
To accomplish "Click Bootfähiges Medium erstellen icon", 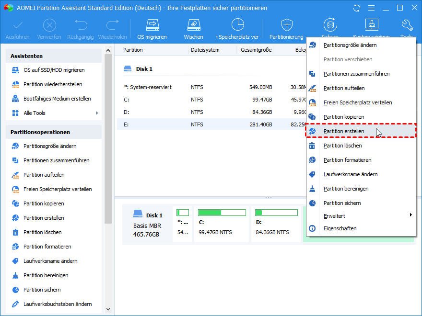I will click(15, 99).
